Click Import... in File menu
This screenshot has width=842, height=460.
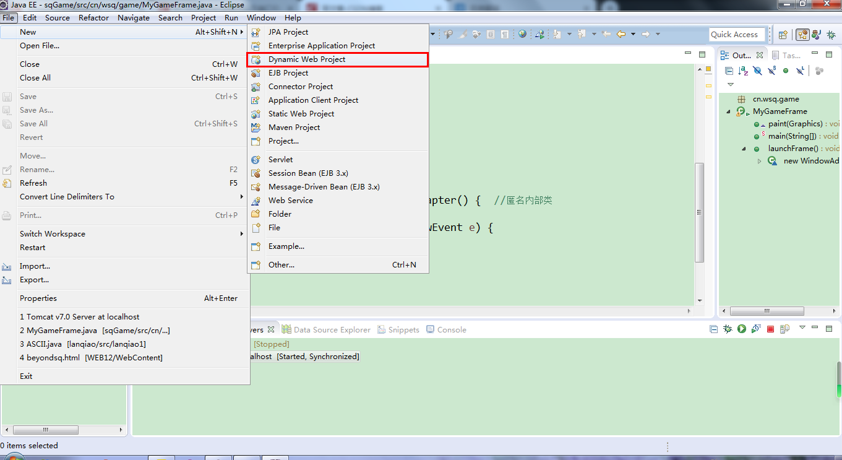pos(125,266)
